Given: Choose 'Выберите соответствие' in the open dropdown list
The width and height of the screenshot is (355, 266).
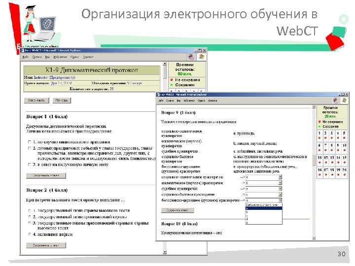Looking at the screenshot, I should [264, 205].
